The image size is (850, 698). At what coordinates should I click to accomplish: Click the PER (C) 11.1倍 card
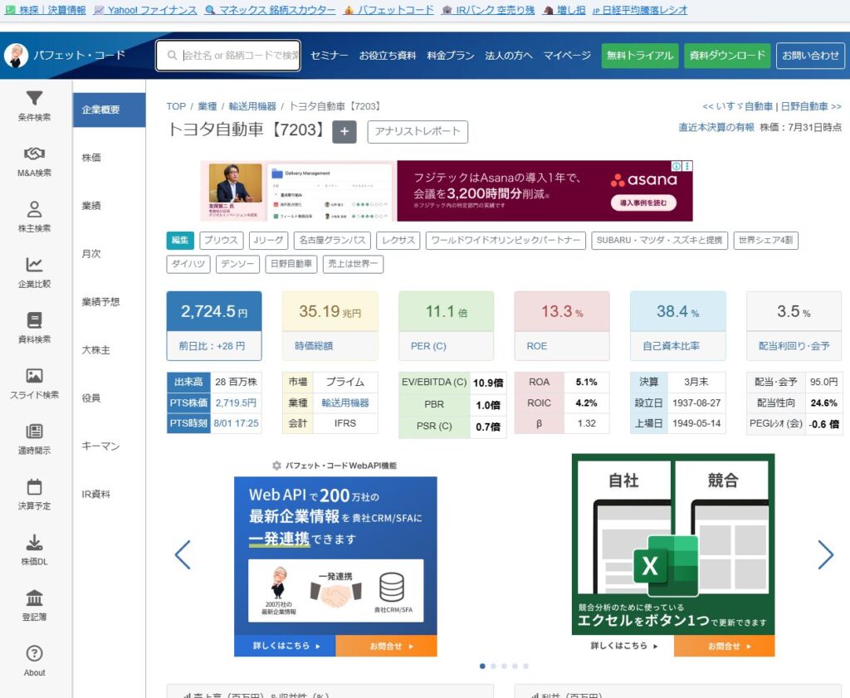click(446, 325)
